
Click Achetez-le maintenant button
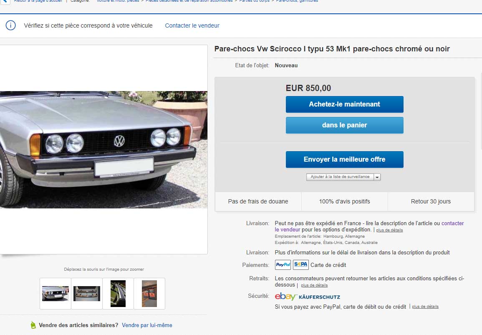tap(345, 104)
